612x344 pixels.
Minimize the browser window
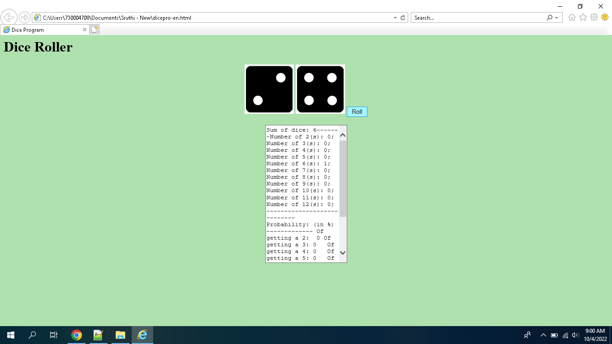560,6
